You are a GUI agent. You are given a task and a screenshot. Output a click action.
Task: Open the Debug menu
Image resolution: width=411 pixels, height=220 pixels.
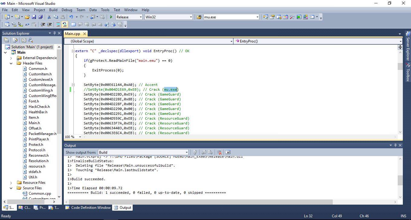[67, 10]
